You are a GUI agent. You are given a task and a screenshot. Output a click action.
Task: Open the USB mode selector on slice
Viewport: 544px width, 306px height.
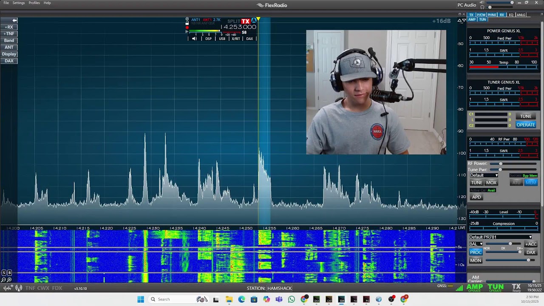tap(222, 39)
